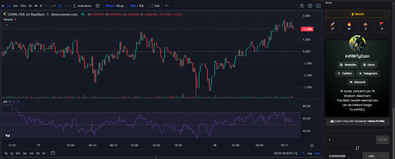Toggle percent scale on price axis
The image size is (395, 159).
tap(303, 153)
